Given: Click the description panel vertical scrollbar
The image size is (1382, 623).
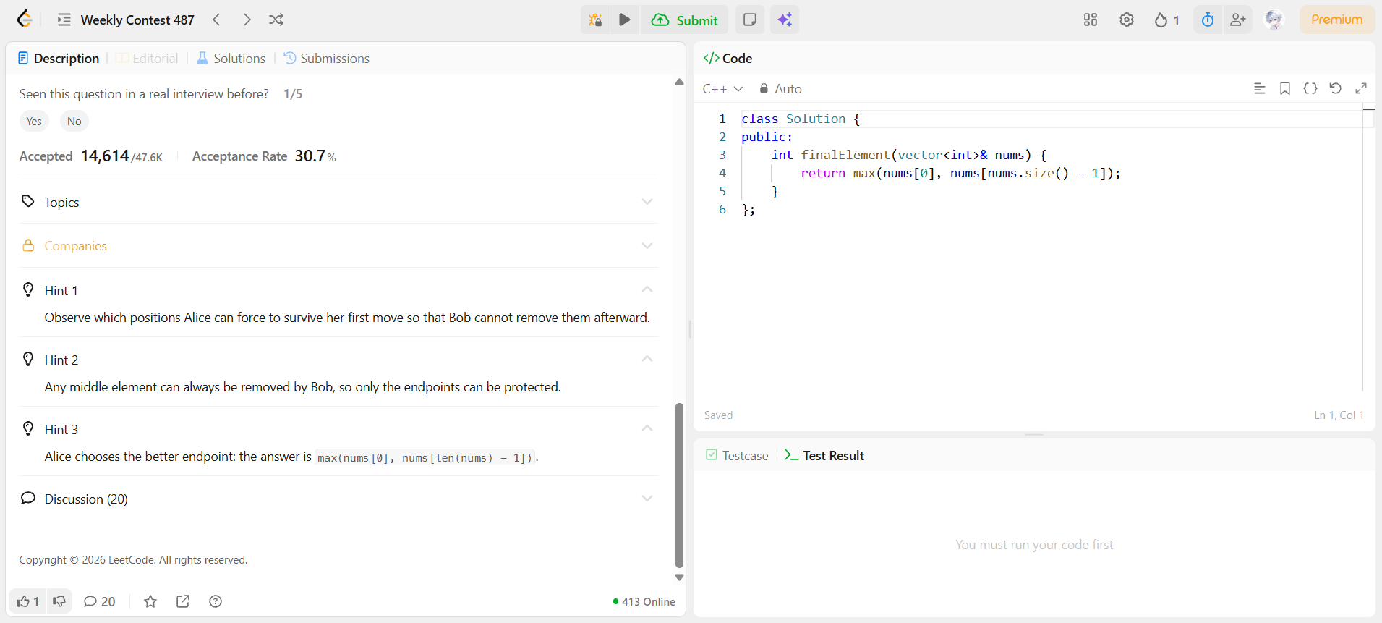Looking at the screenshot, I should [x=679, y=485].
